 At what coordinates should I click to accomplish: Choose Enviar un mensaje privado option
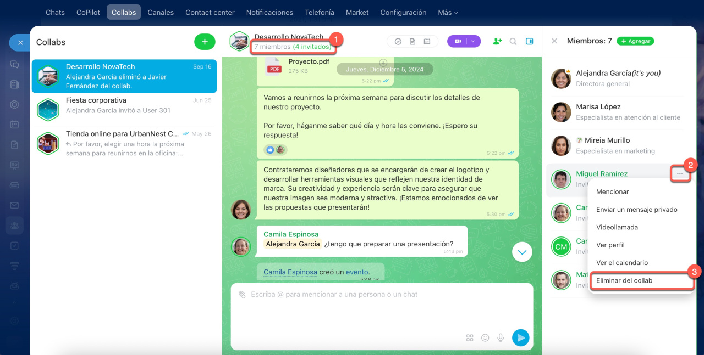click(636, 210)
